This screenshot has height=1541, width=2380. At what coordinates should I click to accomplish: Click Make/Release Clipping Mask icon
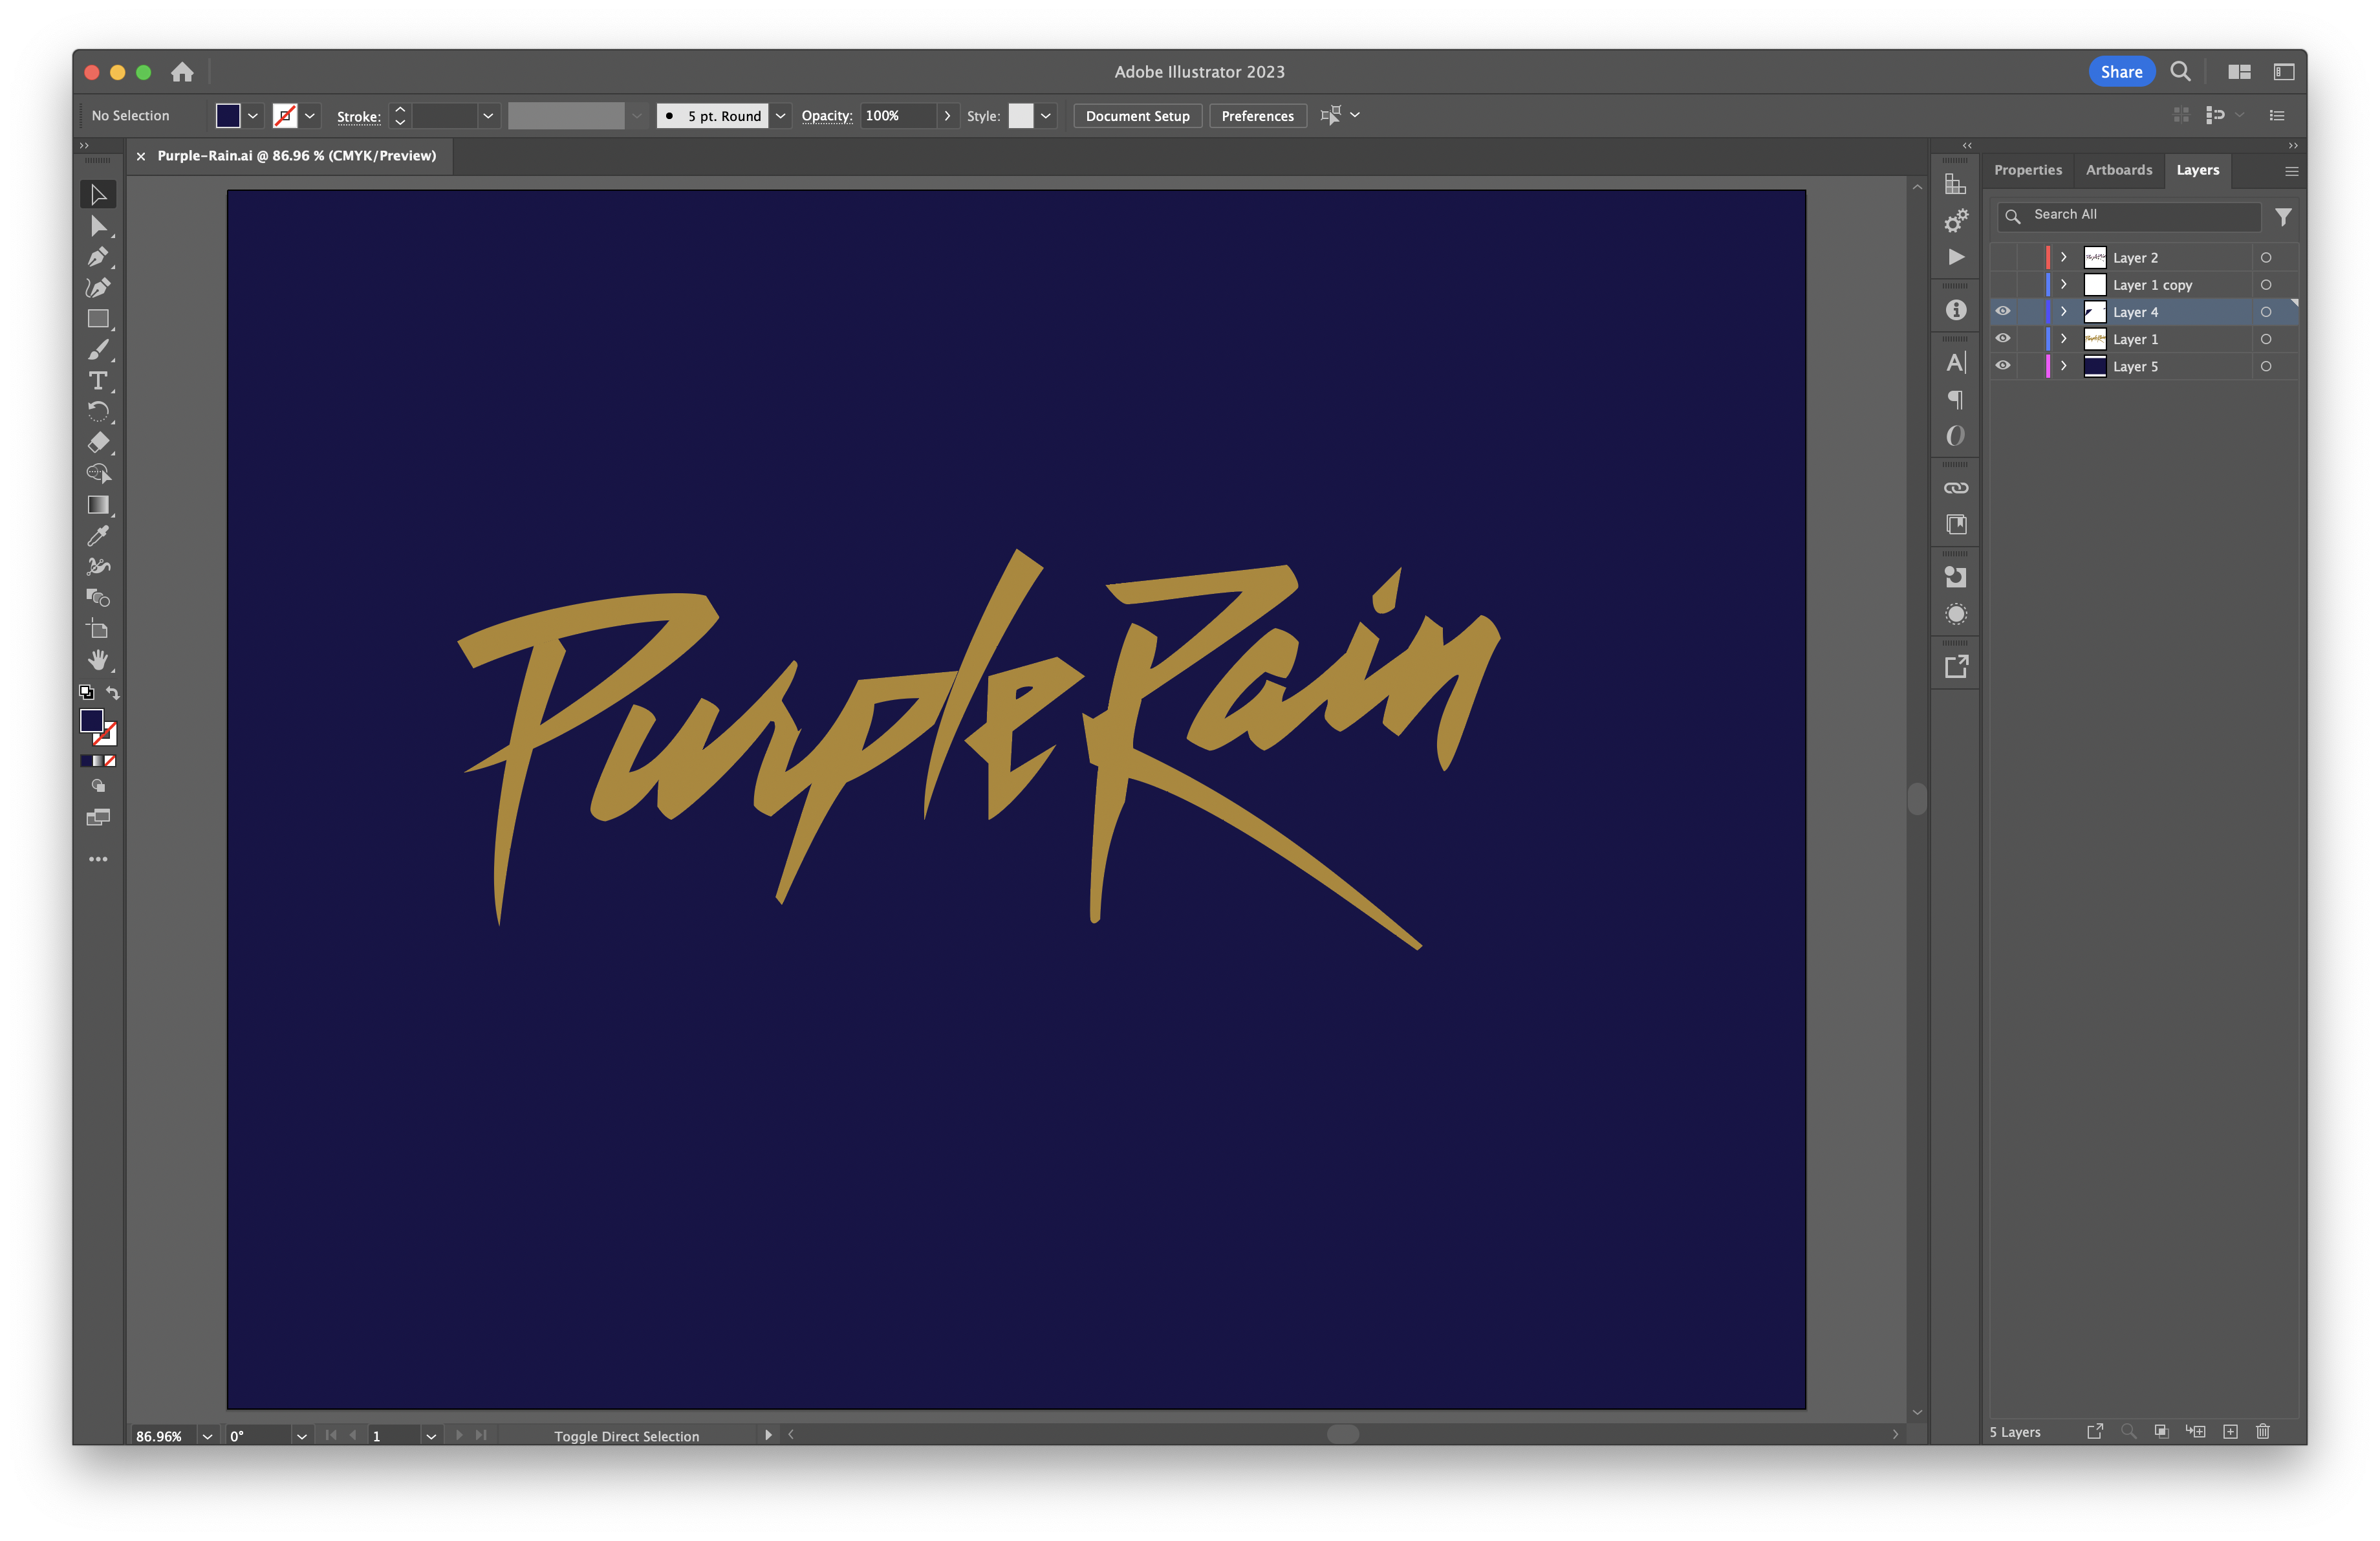[2161, 1432]
